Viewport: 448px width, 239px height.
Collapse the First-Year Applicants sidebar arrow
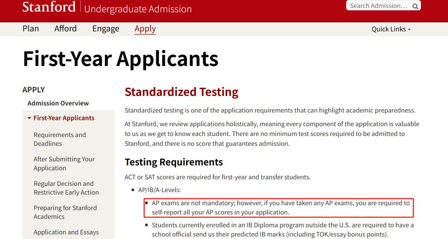pos(29,118)
